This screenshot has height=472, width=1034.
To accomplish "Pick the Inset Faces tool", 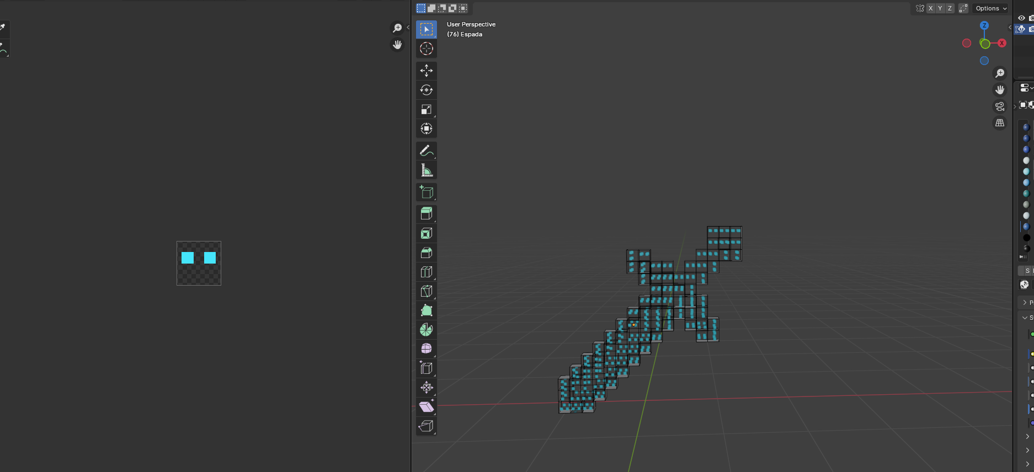I will tap(426, 233).
